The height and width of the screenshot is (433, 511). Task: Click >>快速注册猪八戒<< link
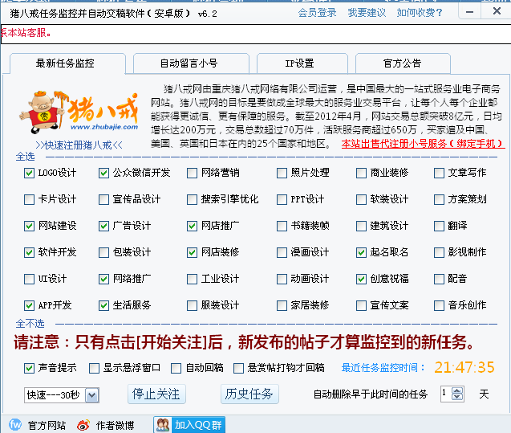pyautogui.click(x=79, y=145)
